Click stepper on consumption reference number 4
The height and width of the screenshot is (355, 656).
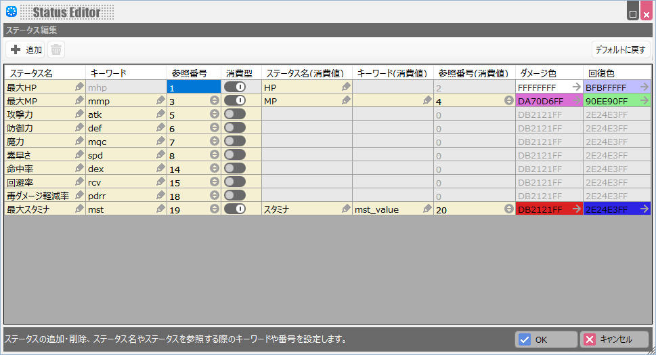[x=508, y=101]
